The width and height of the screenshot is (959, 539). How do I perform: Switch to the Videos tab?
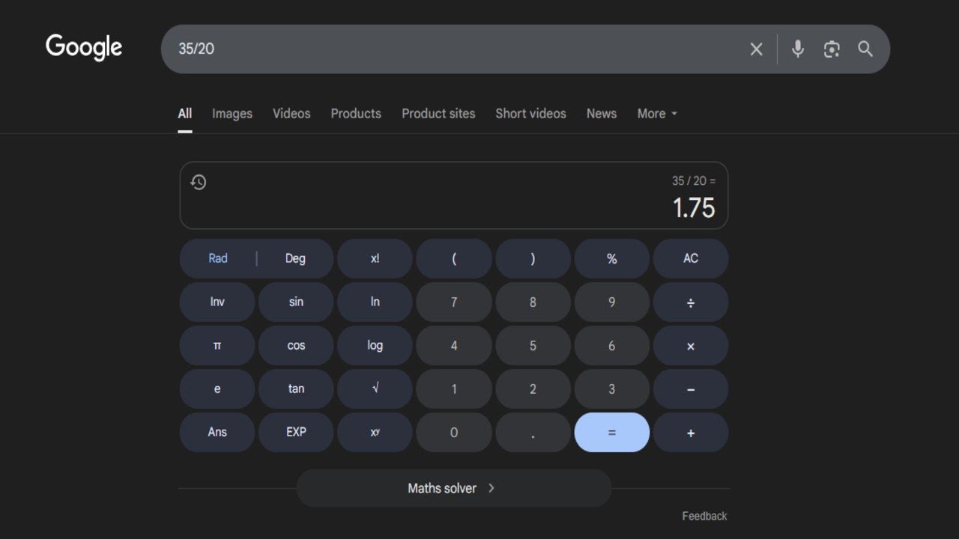tap(291, 114)
